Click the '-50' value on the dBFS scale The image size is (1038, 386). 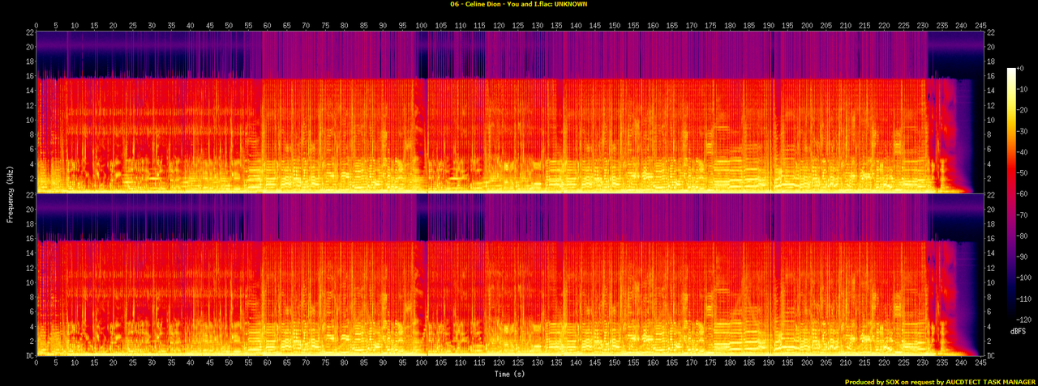click(1024, 175)
